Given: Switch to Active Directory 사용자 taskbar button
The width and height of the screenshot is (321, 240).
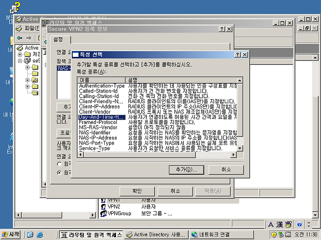Looking at the screenshot, I should point(156,235).
